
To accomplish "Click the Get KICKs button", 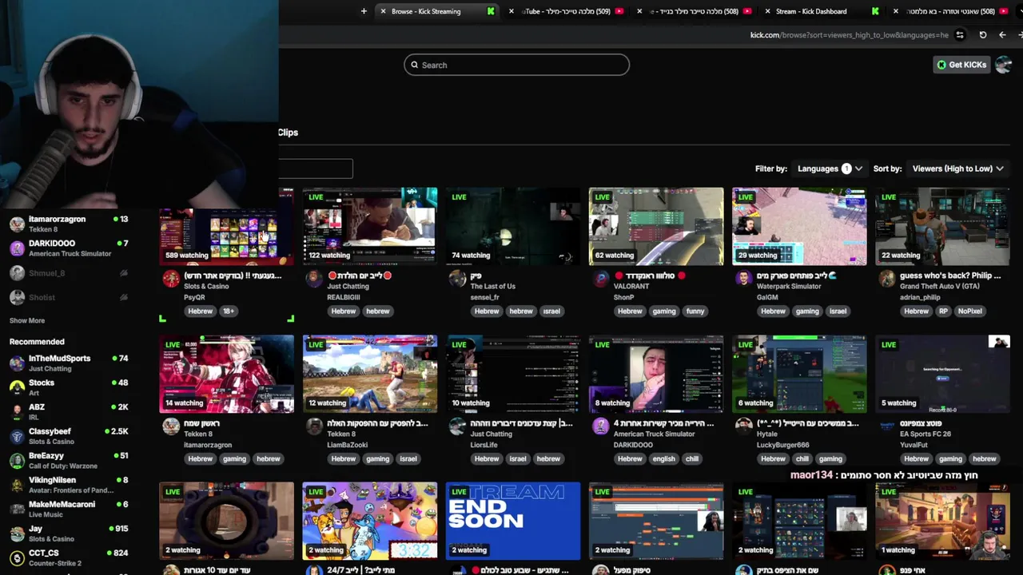I will [x=962, y=65].
